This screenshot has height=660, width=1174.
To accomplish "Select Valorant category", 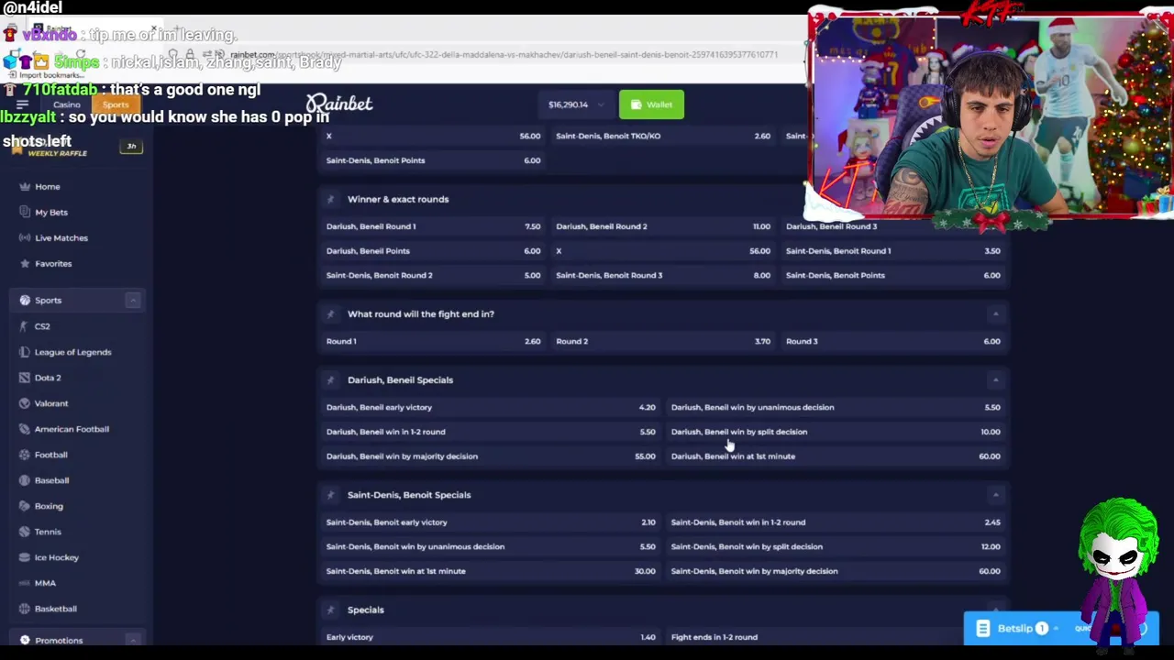I will [x=51, y=403].
